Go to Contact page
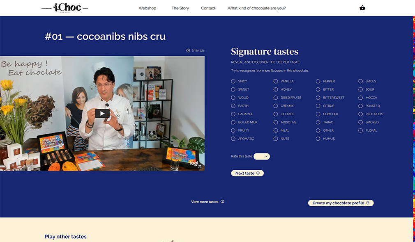Screen dimensions: 415x242 click(x=208, y=8)
